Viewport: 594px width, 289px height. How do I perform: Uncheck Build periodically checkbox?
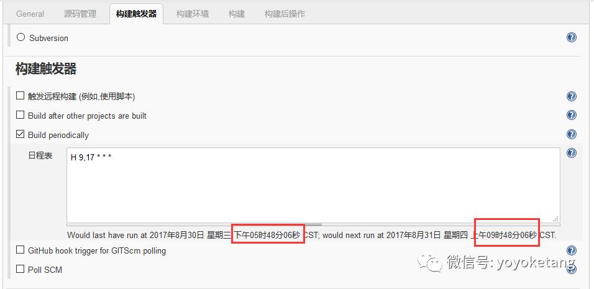[20, 134]
